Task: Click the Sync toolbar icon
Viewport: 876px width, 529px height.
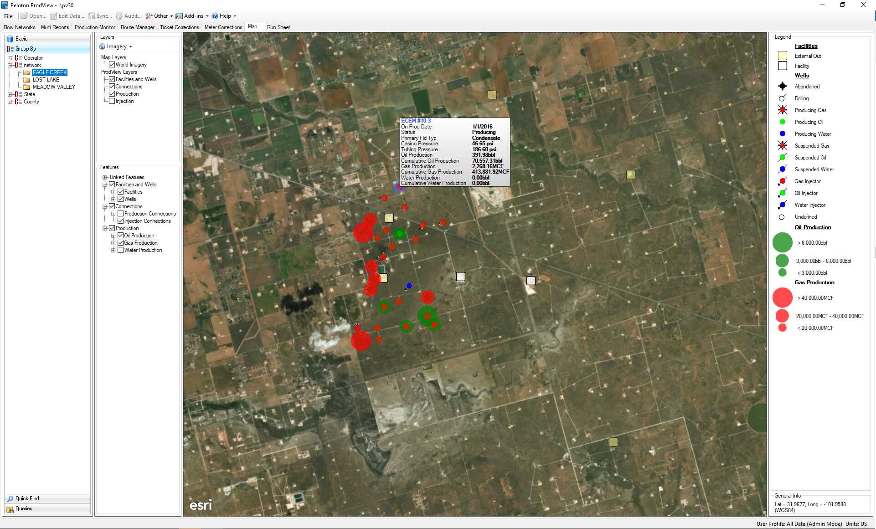Action: 92,16
